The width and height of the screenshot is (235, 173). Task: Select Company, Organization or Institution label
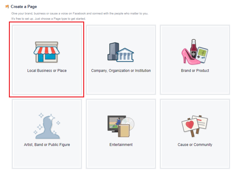pos(121,71)
